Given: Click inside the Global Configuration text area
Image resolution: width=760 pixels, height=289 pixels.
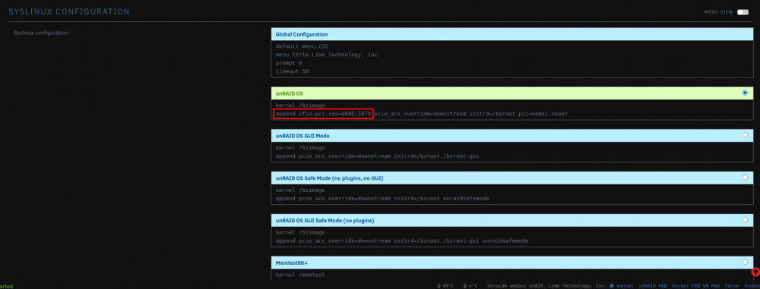Looking at the screenshot, I should [x=512, y=59].
